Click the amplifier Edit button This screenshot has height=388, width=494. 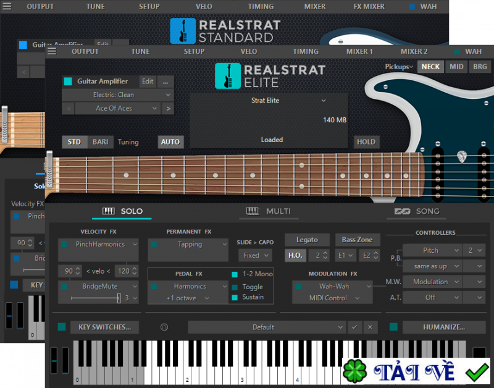tap(148, 82)
